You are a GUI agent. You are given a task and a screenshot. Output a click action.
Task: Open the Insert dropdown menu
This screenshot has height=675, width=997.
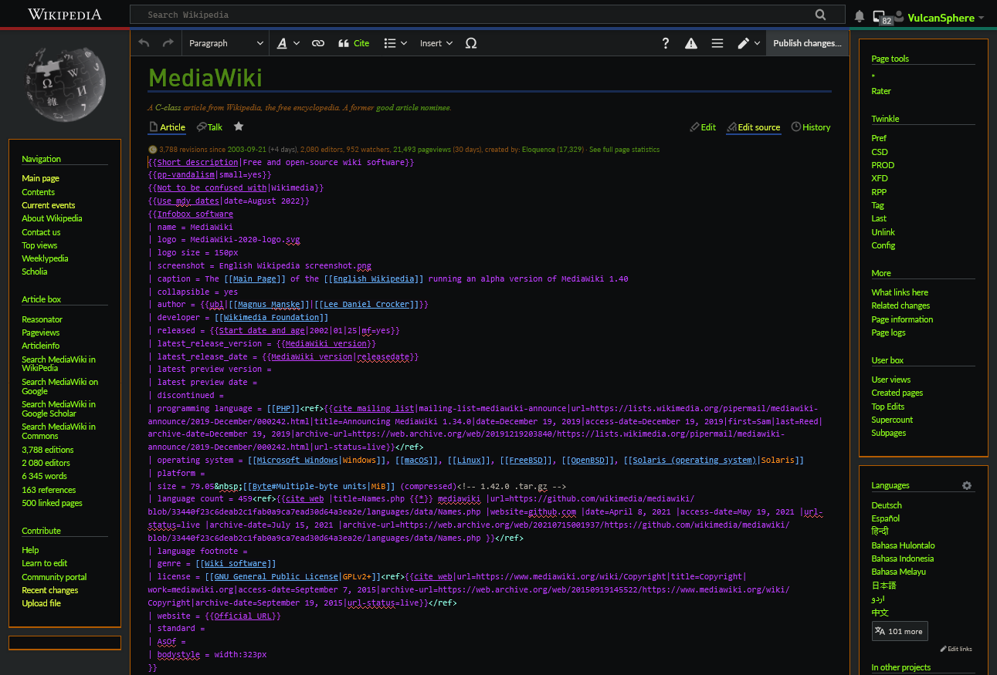point(436,43)
